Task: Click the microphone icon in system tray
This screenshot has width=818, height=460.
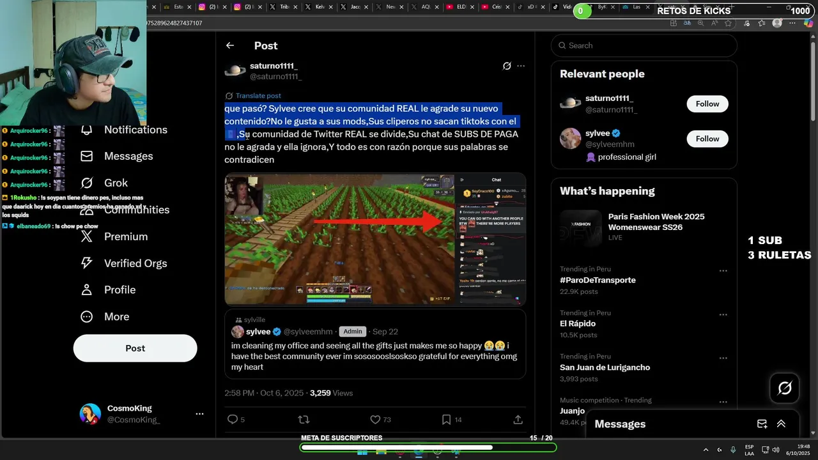Action: tap(733, 450)
